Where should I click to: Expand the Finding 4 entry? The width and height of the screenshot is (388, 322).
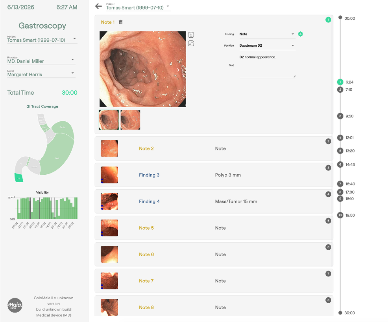coord(214,201)
